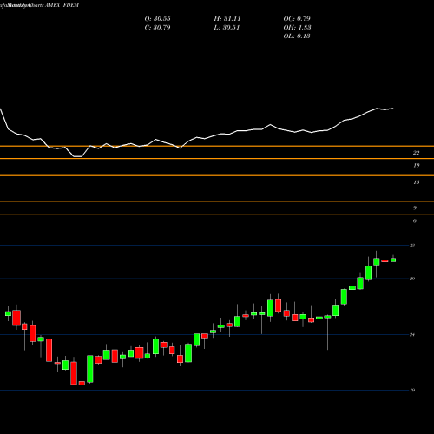Click the 'OC: 0.79' readout

click(x=297, y=18)
